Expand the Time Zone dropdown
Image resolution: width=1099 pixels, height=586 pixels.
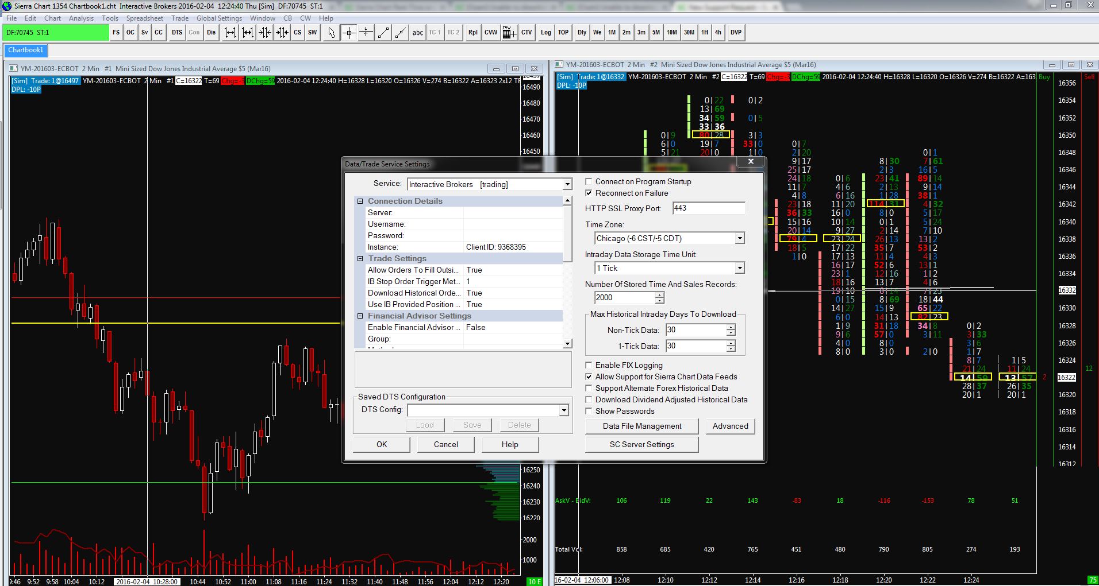tap(740, 239)
